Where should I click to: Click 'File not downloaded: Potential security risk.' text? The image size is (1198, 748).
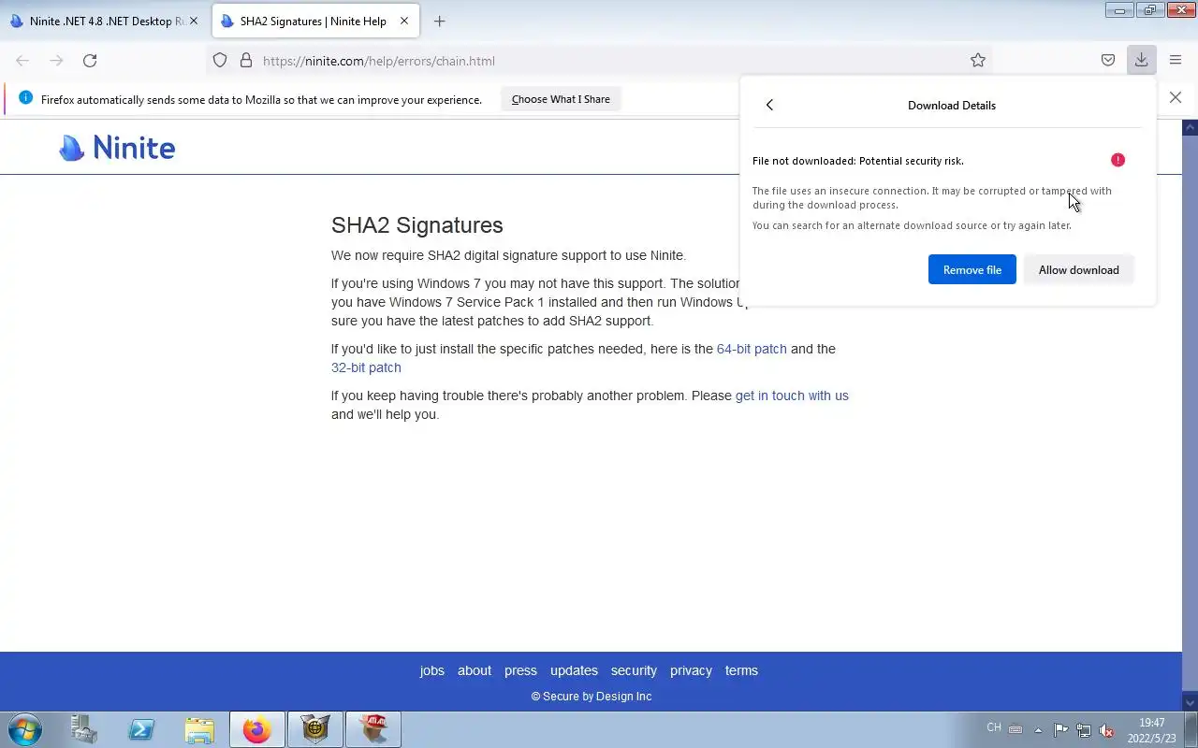(x=857, y=161)
